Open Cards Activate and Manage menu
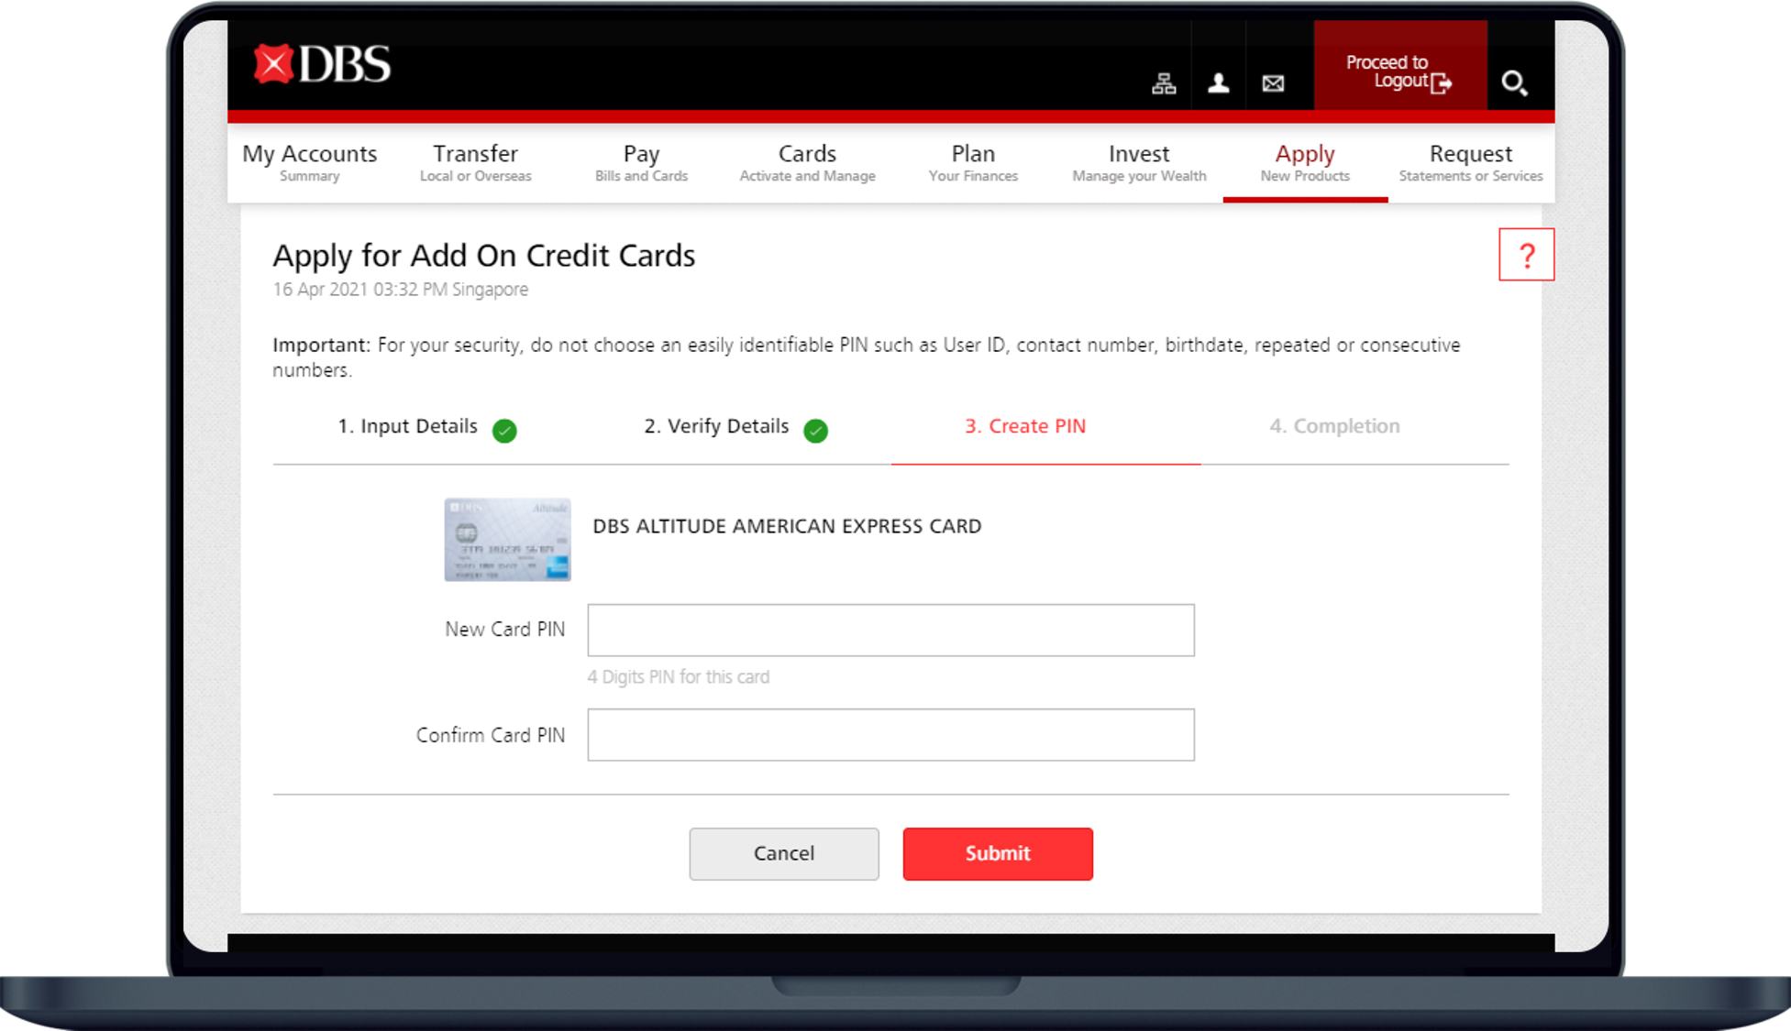Viewport: 1791px width, 1031px height. click(x=807, y=162)
